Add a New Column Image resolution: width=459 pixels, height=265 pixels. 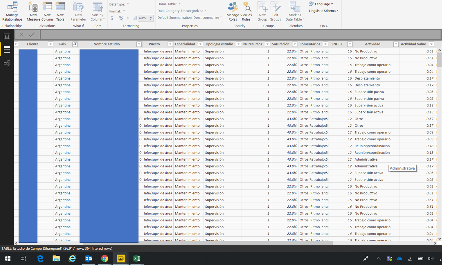(47, 11)
